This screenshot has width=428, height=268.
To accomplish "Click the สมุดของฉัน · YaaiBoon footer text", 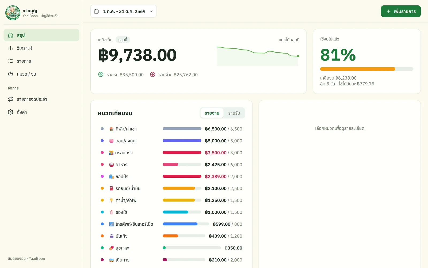I will (26, 259).
